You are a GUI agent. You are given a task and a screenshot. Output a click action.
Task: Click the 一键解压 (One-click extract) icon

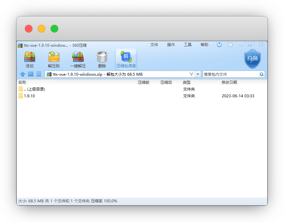click(x=78, y=57)
